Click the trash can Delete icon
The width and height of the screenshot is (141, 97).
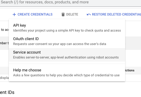[63, 14]
